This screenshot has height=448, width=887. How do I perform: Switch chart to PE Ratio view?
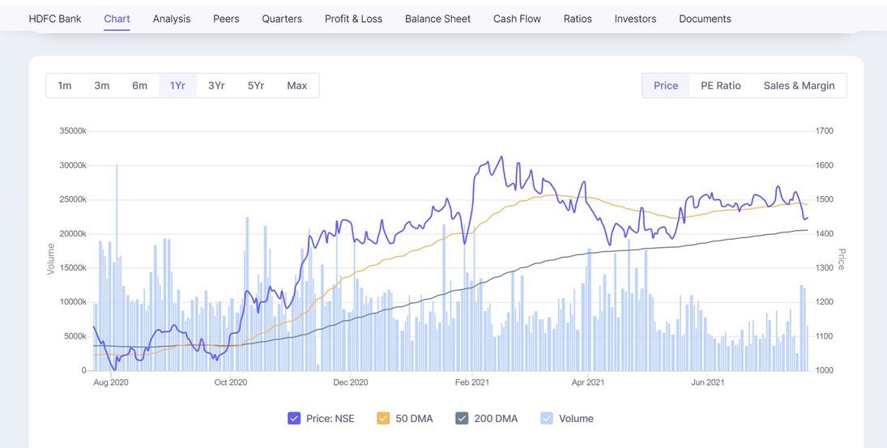pos(721,86)
